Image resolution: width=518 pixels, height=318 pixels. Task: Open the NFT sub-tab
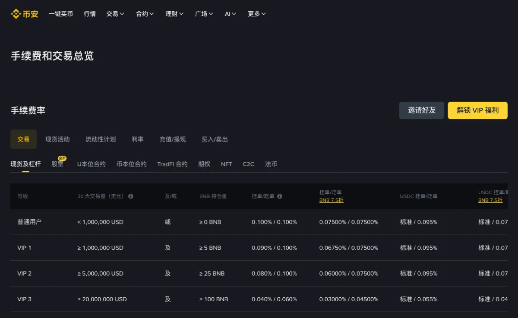pyautogui.click(x=227, y=164)
